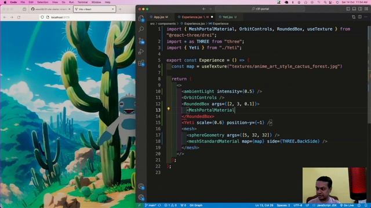Screen dimensions: 371x208
Task: Click the 3D cactus scene canvas Yeti
Action: pos(127,120)
